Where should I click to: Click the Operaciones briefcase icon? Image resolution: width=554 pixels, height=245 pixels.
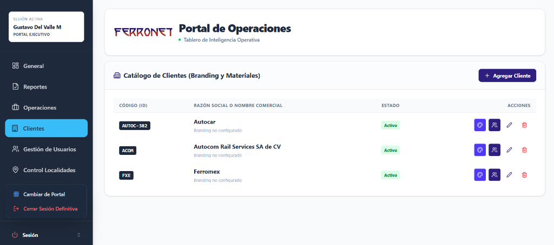pyautogui.click(x=15, y=107)
